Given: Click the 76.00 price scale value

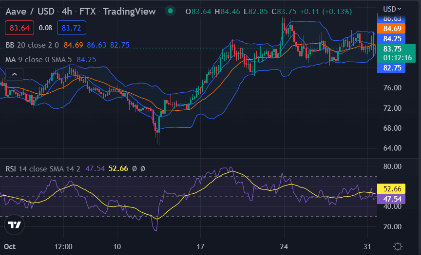Looking at the screenshot, I should click(x=392, y=88).
